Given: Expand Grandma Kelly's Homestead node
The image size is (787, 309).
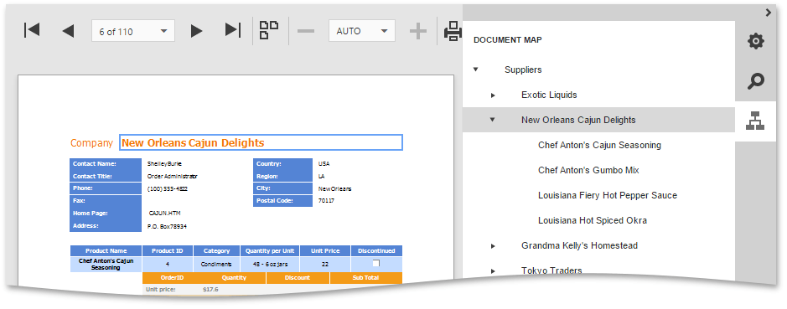Looking at the screenshot, I should tap(493, 246).
